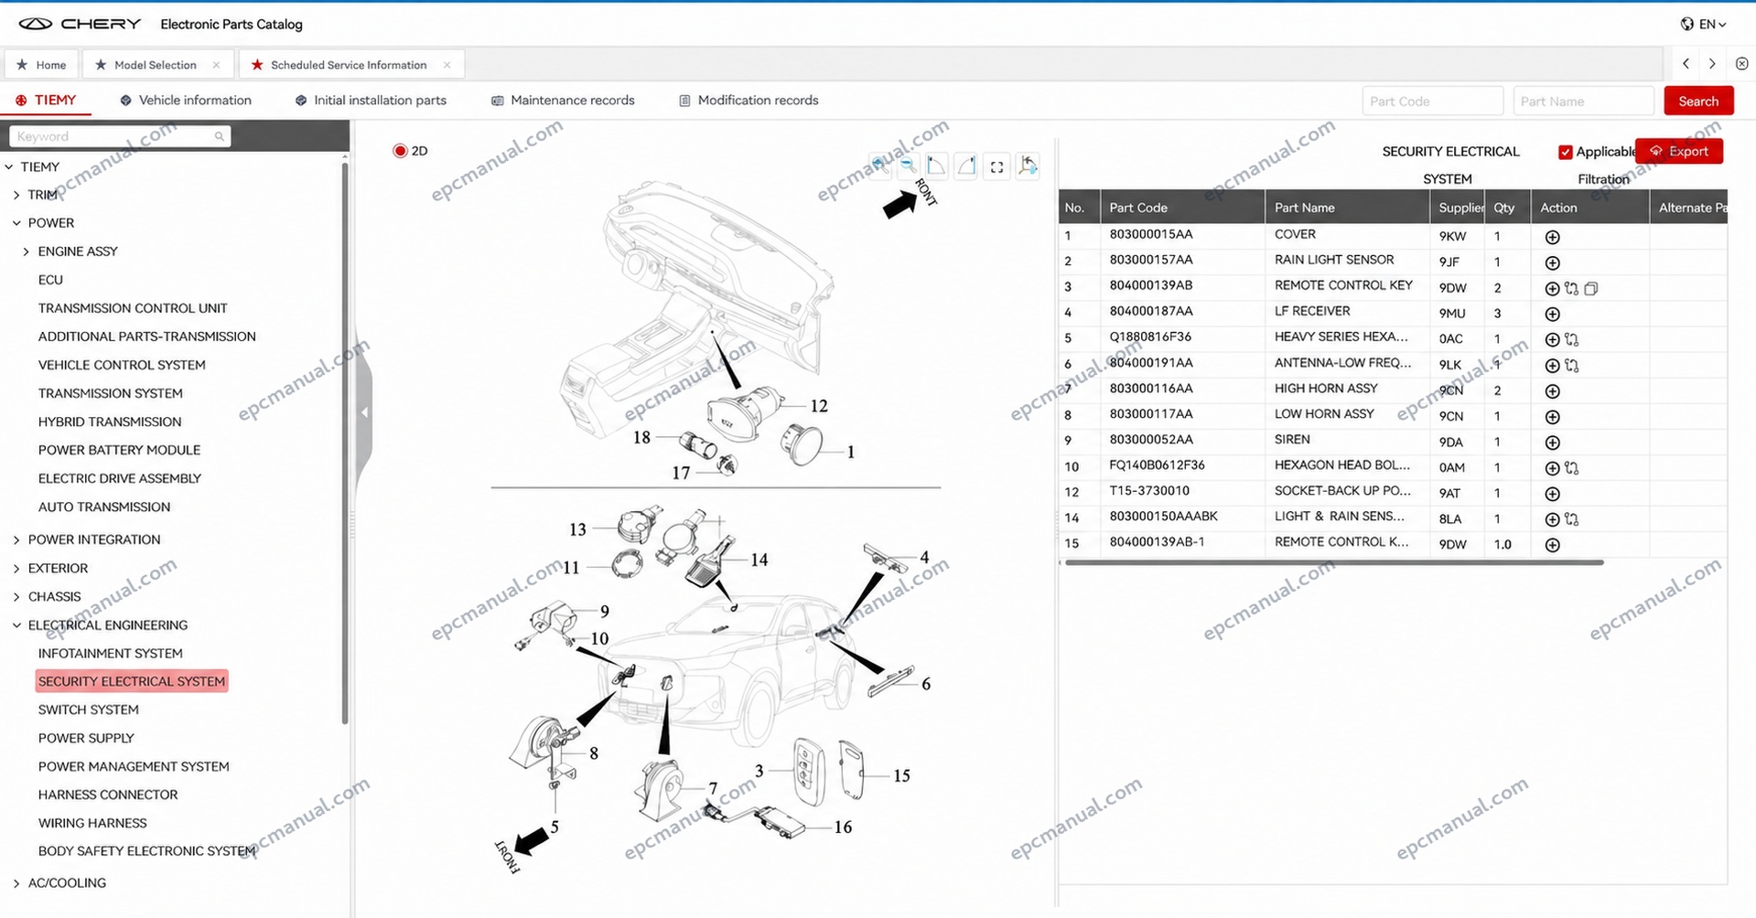Screen dimensions: 1756x918
Task: Add HIGH HORN ASSY with plus icon
Action: [1552, 390]
